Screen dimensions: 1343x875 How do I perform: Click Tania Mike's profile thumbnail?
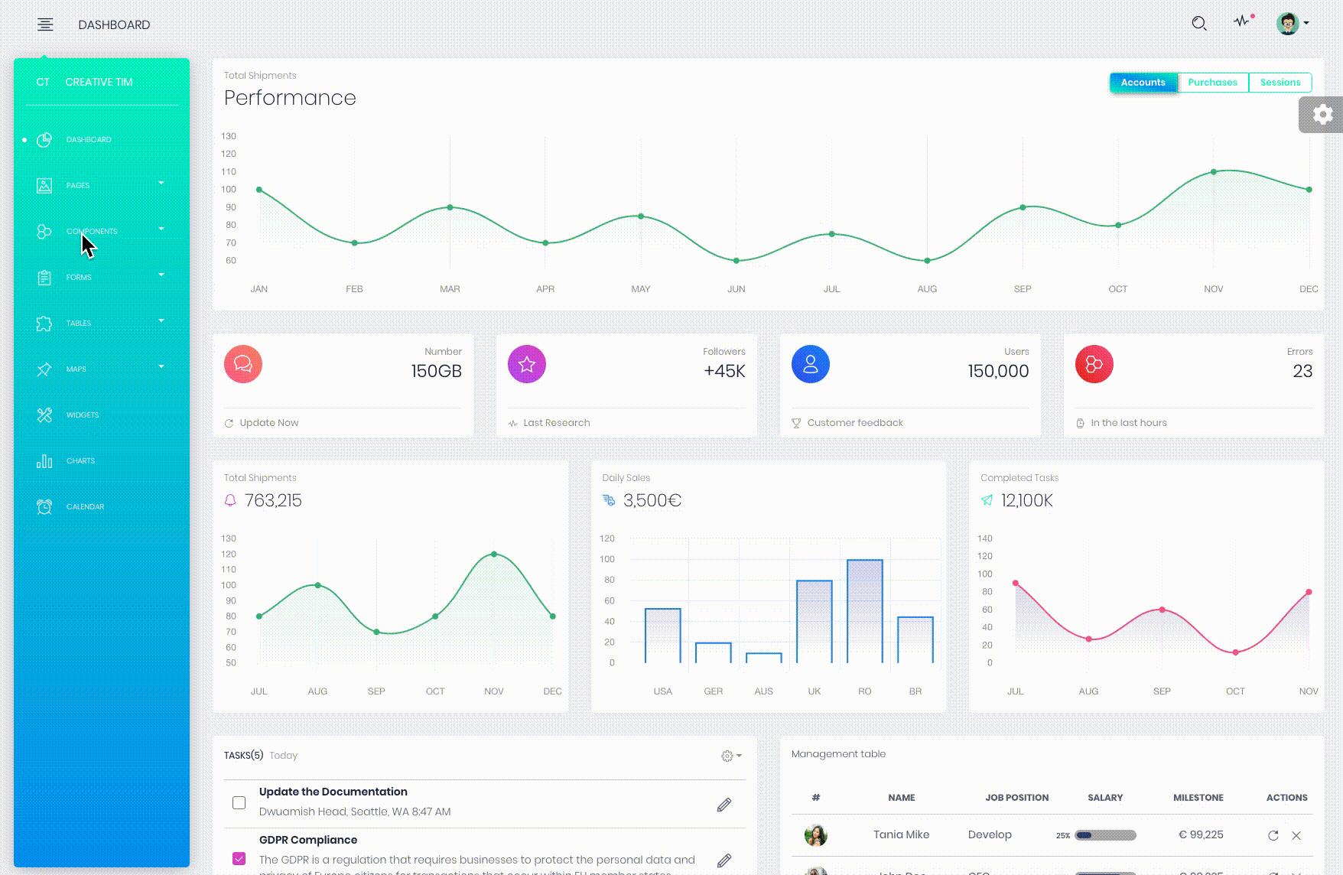click(815, 835)
